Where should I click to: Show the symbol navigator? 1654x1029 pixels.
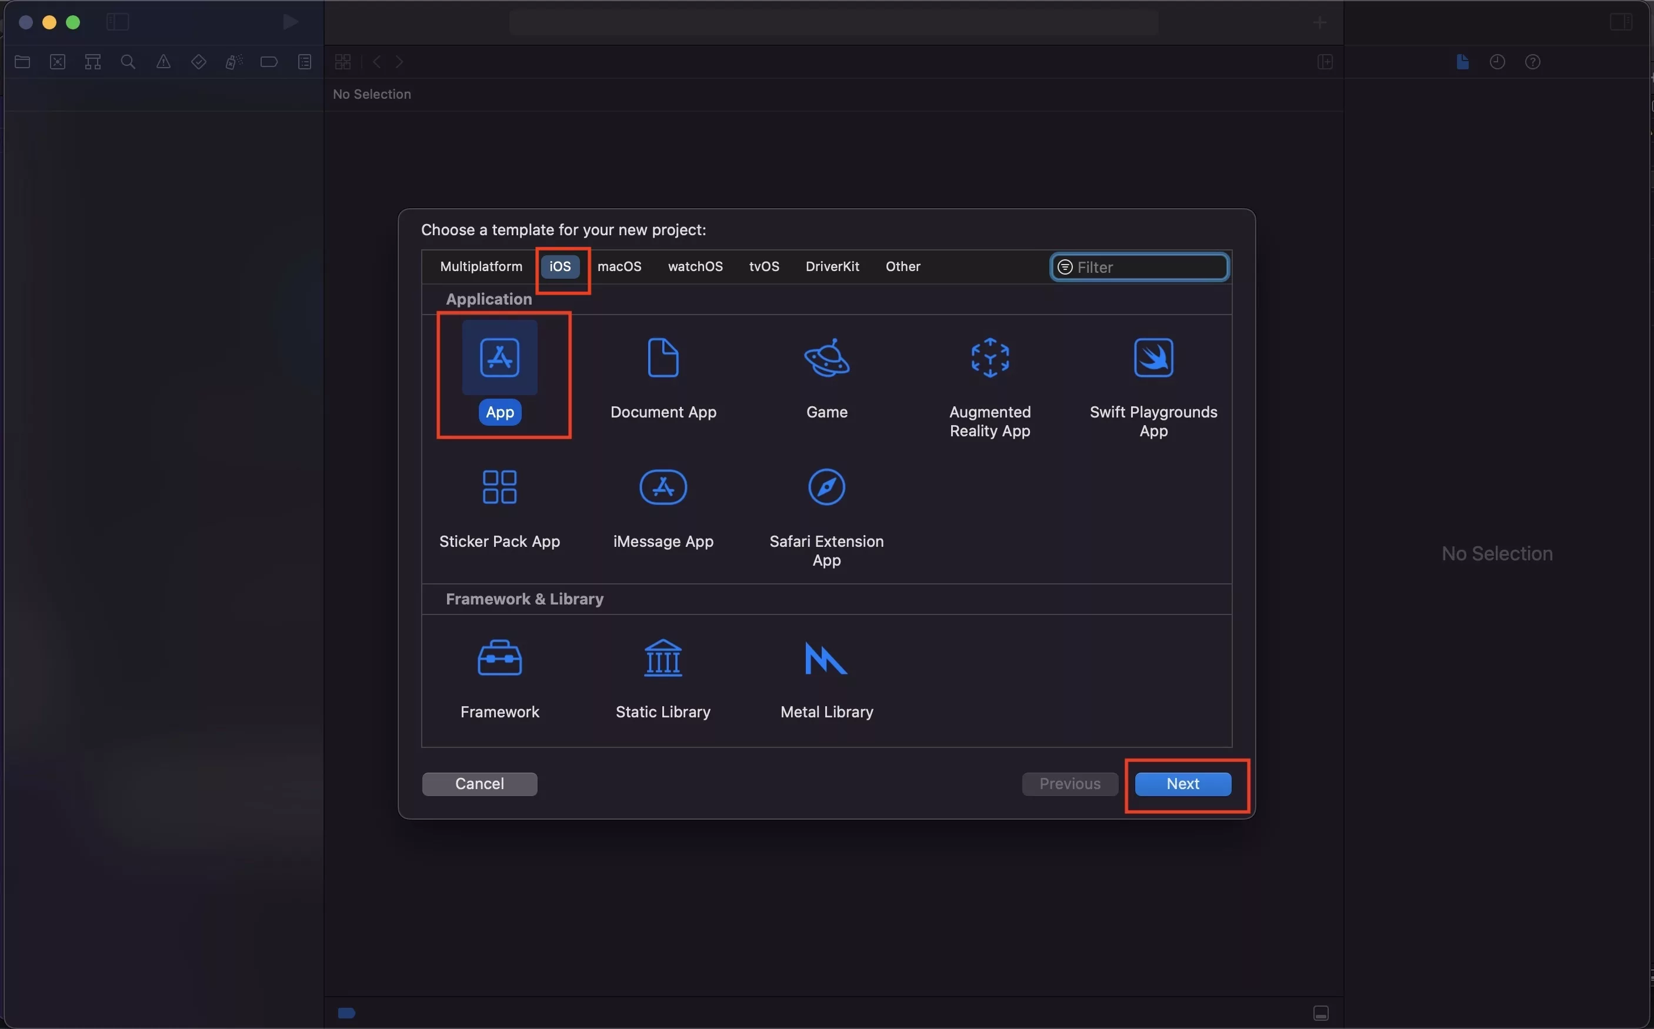point(94,62)
